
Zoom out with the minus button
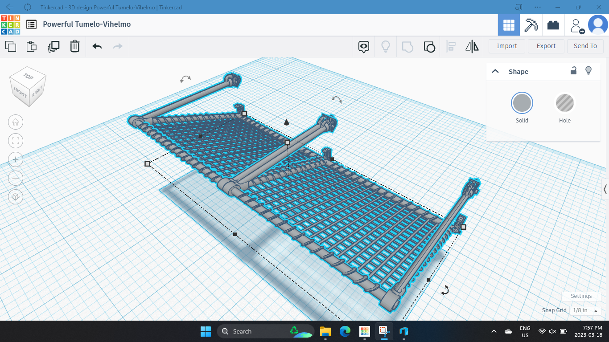pyautogui.click(x=16, y=178)
